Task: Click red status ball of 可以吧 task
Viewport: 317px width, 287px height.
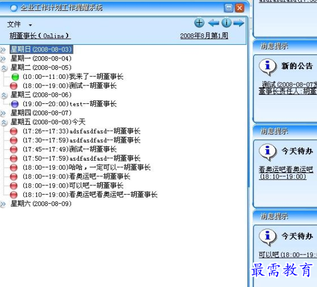Action: click(x=14, y=186)
